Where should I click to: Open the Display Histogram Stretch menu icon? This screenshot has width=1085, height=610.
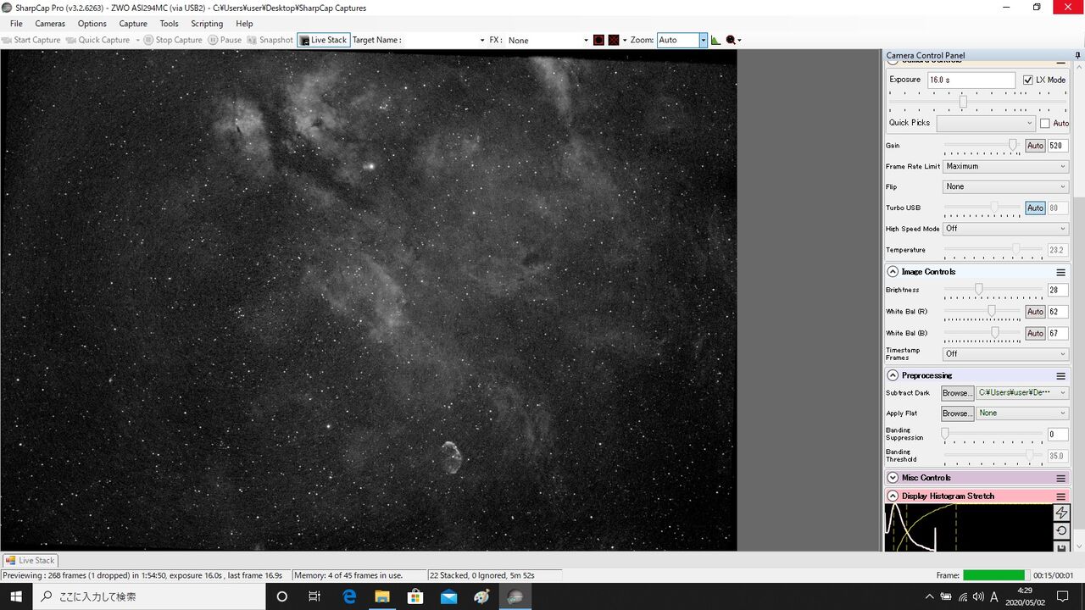coord(1060,496)
